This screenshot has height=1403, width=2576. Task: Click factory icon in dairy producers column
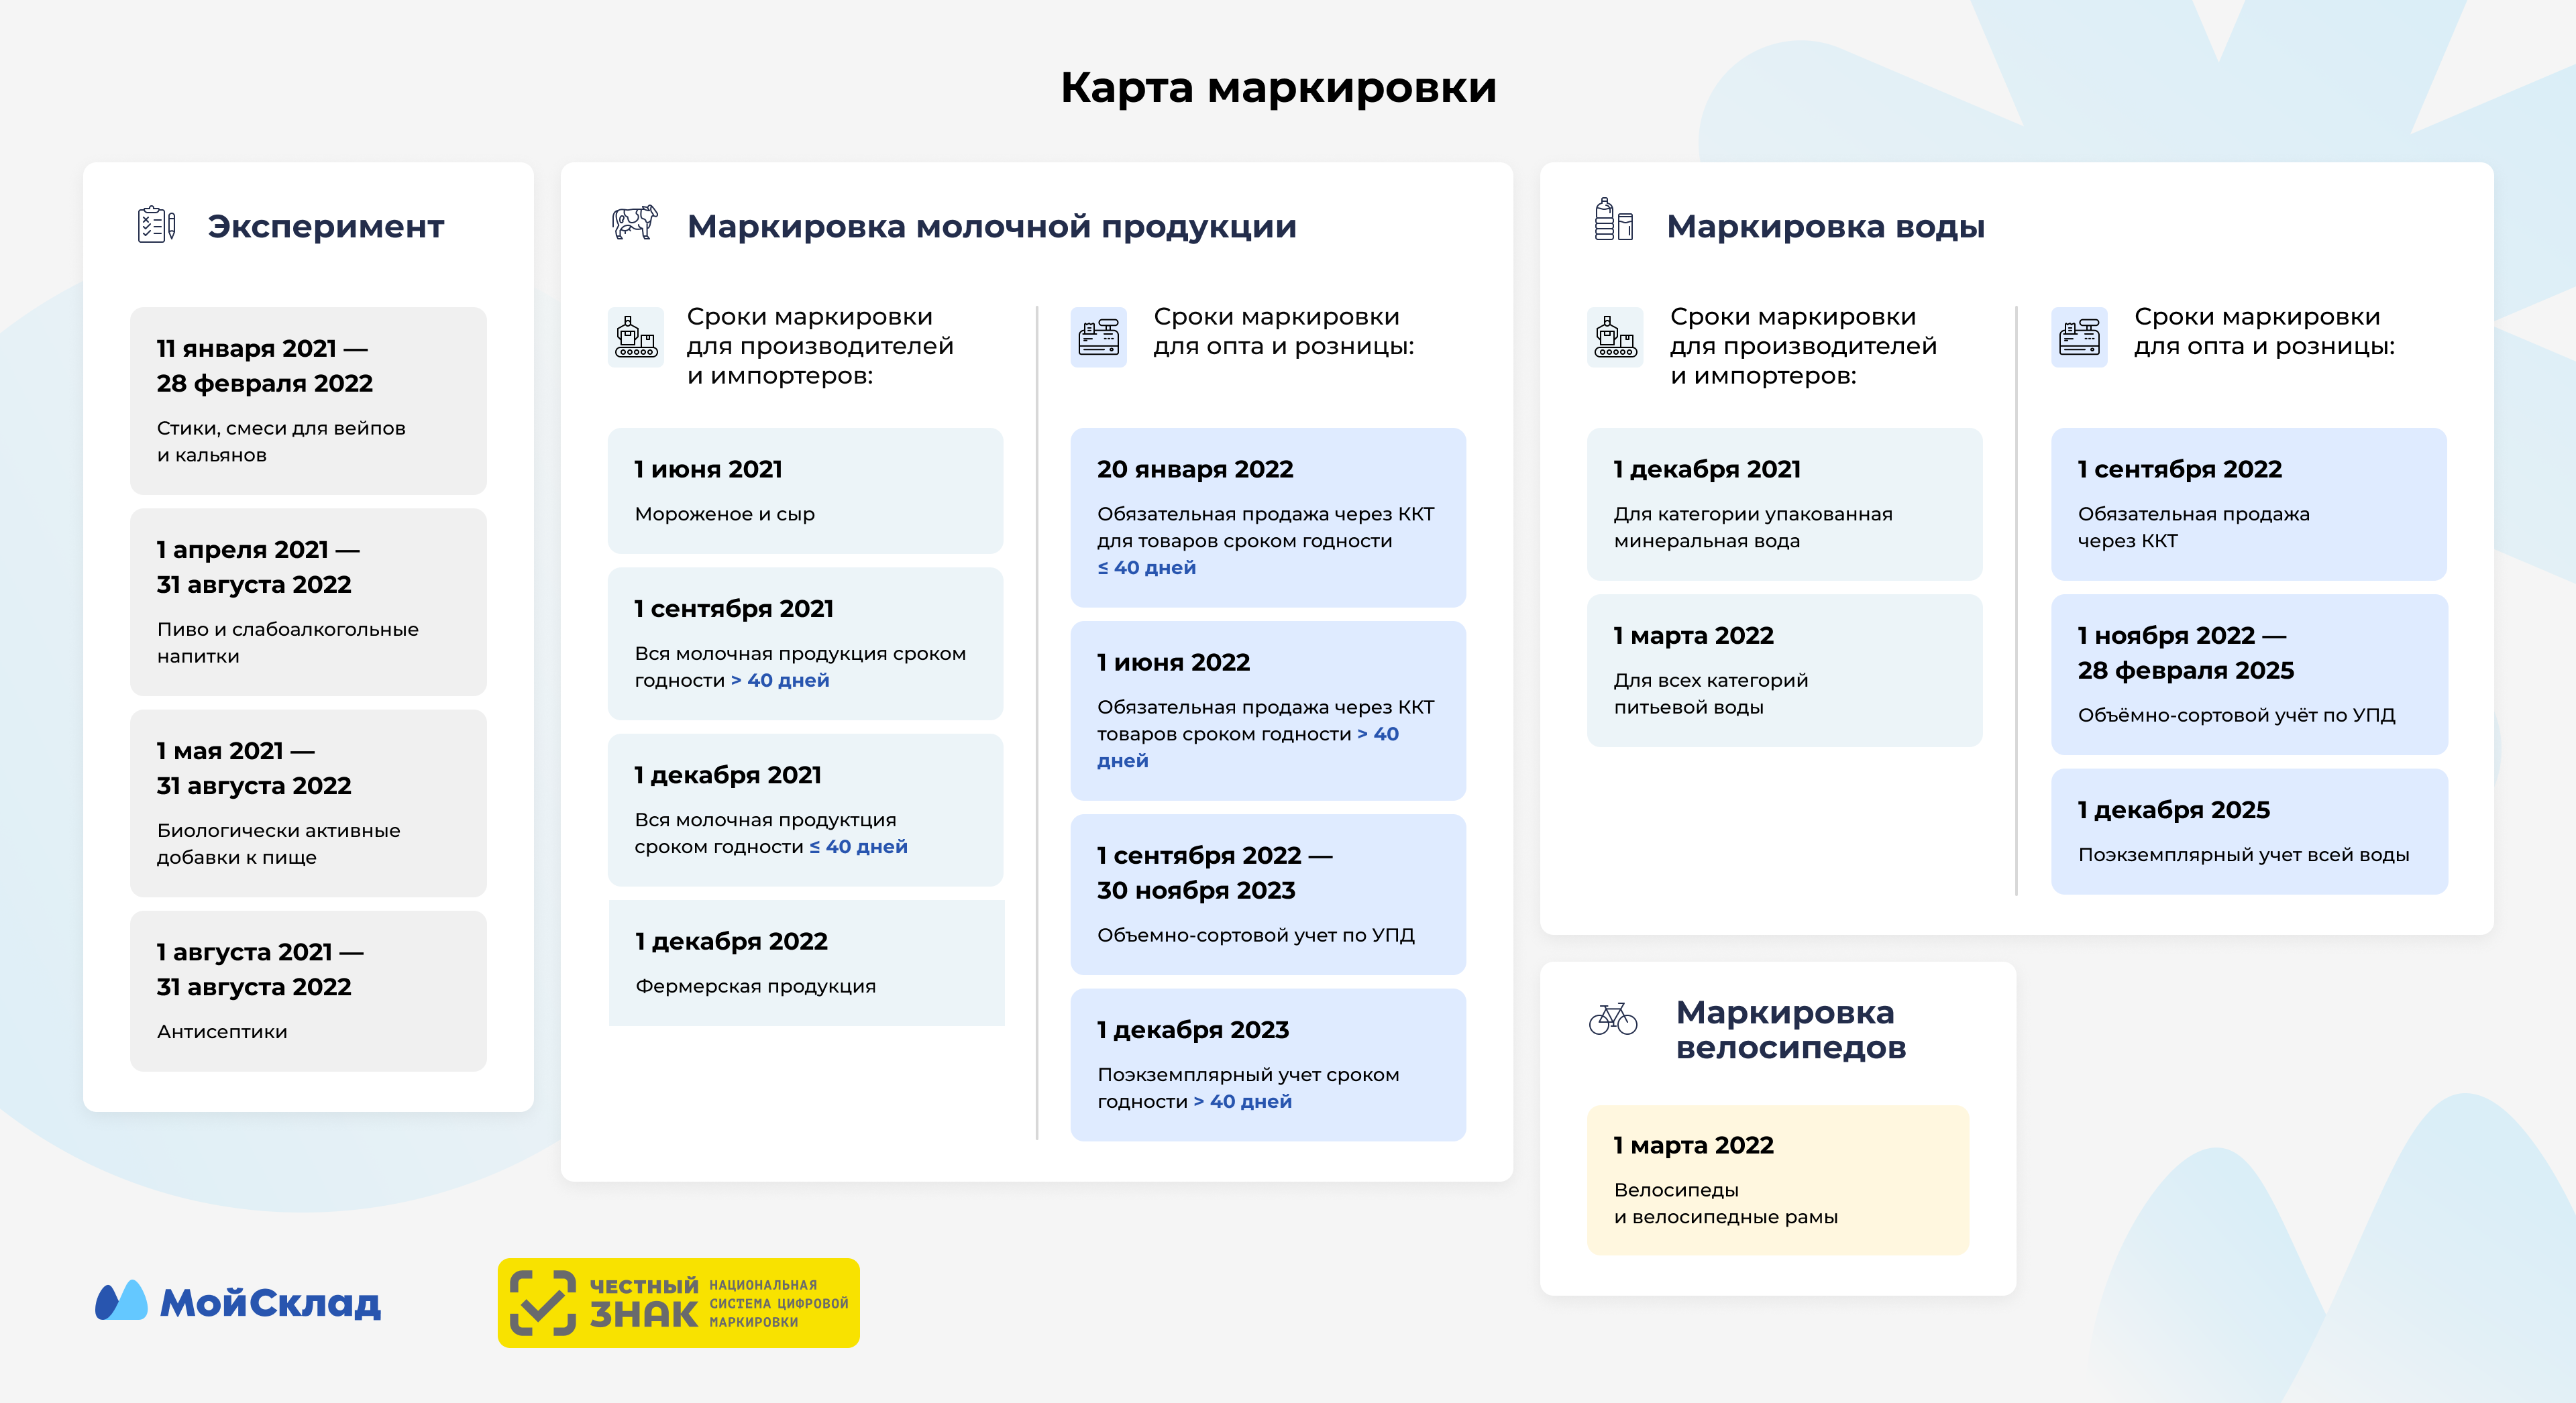pos(636,338)
